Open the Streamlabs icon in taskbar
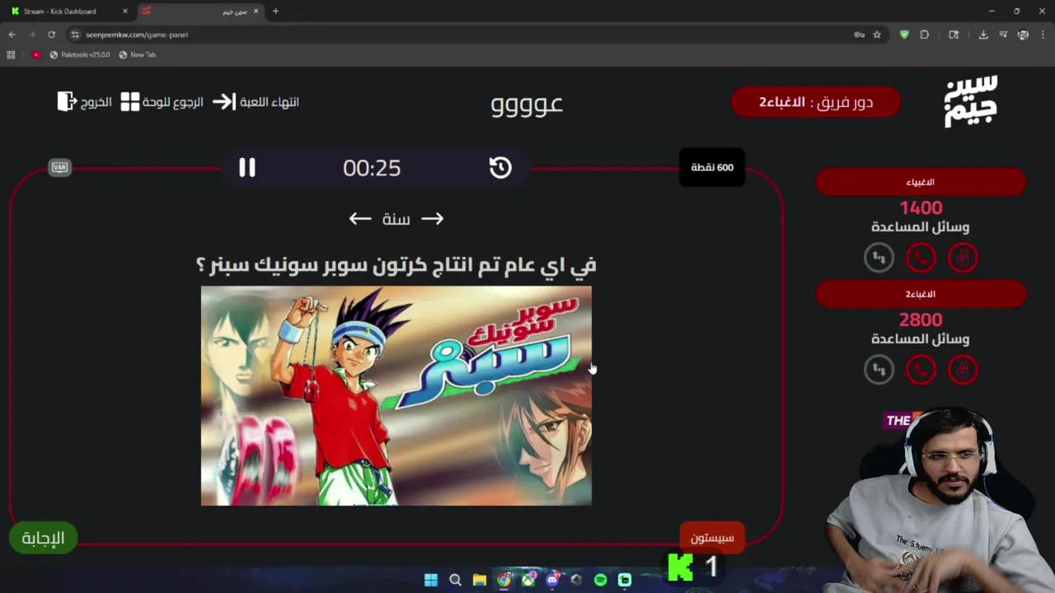 tap(624, 580)
